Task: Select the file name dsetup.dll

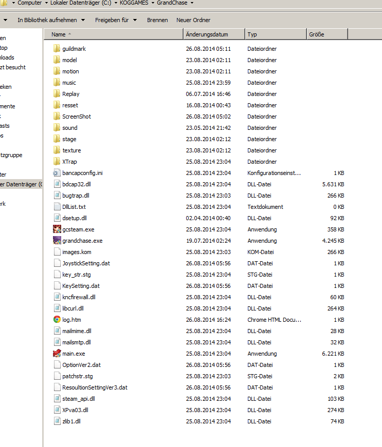Action: click(x=75, y=218)
